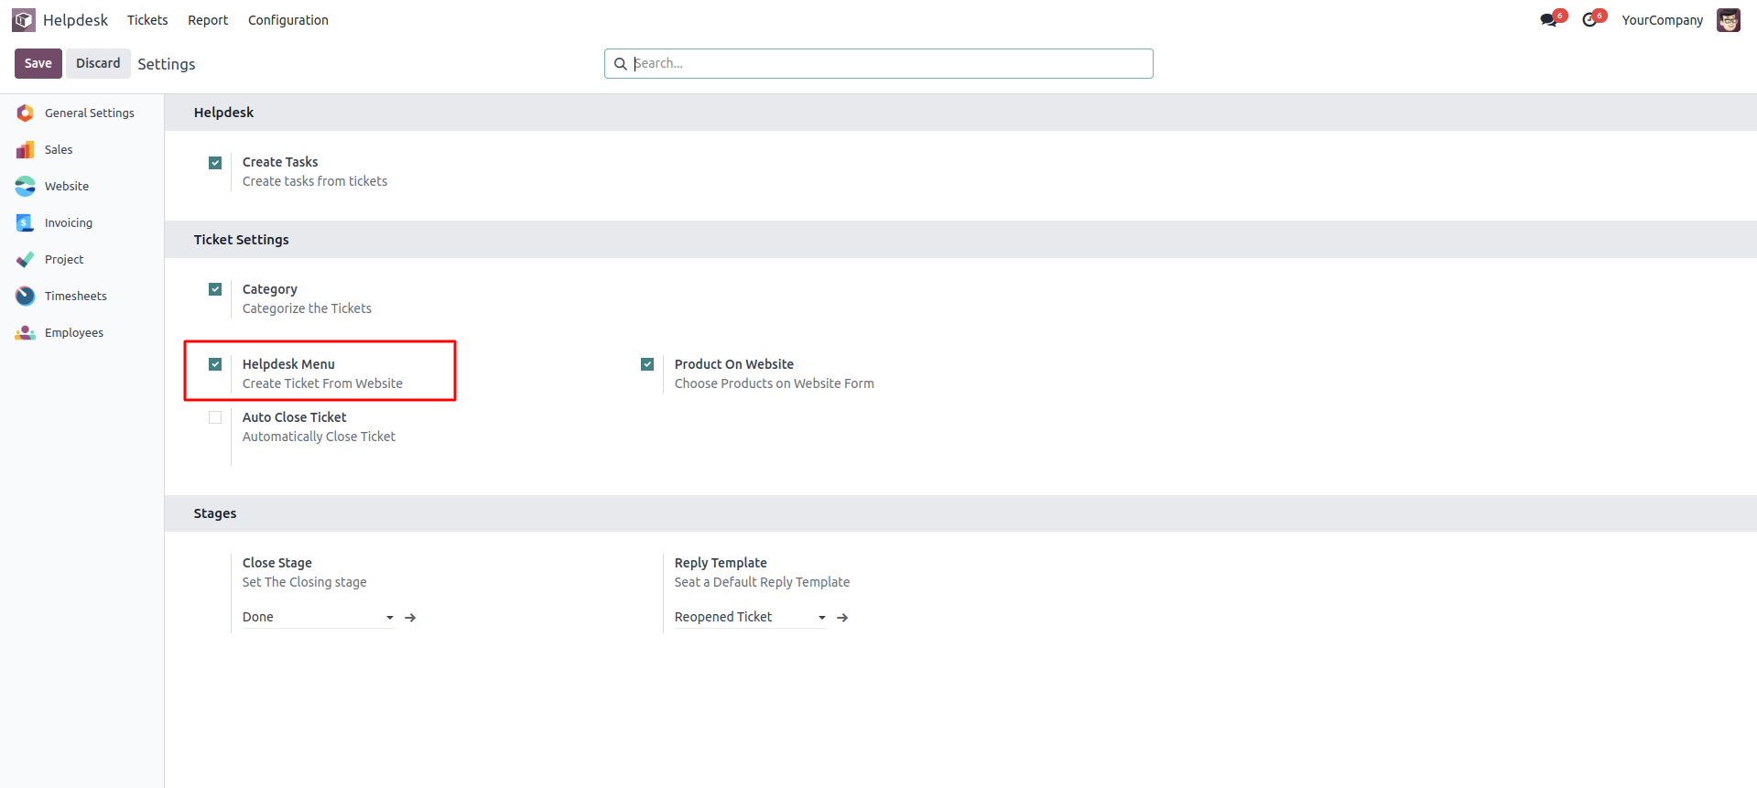Open the Configuration menu
Image resolution: width=1757 pixels, height=788 pixels.
287,20
